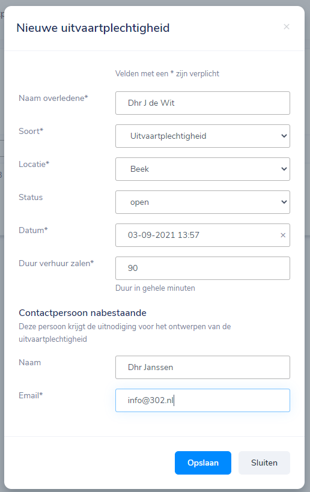The height and width of the screenshot is (492, 310).
Task: Click the Email* field label
Action: [x=31, y=395]
